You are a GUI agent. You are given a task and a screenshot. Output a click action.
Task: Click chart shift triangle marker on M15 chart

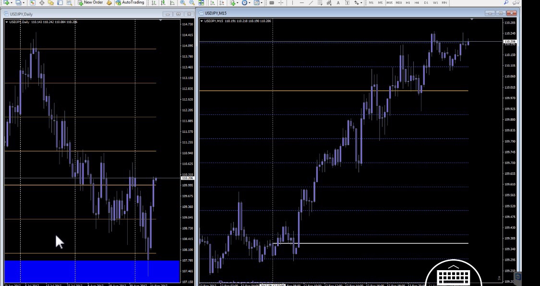coord(471,20)
